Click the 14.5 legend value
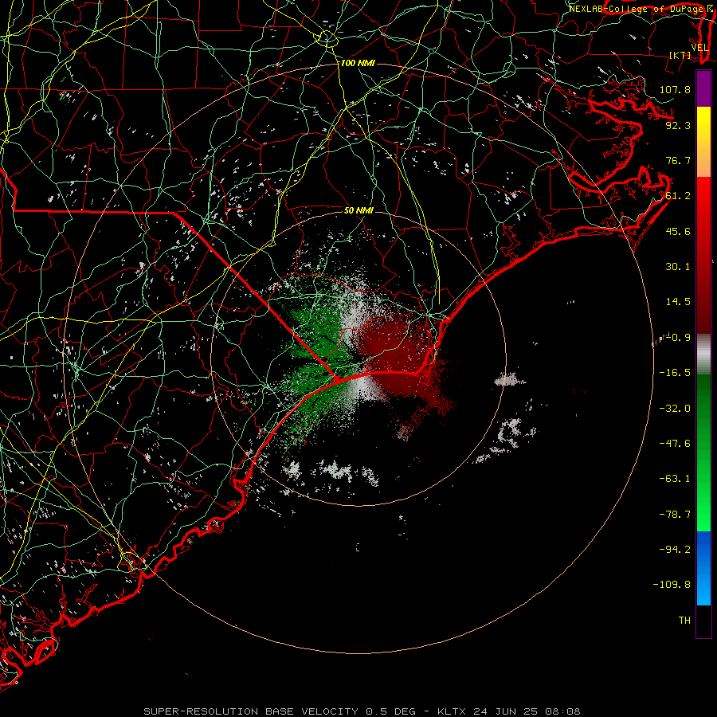Viewport: 717px width, 717px height. point(678,302)
